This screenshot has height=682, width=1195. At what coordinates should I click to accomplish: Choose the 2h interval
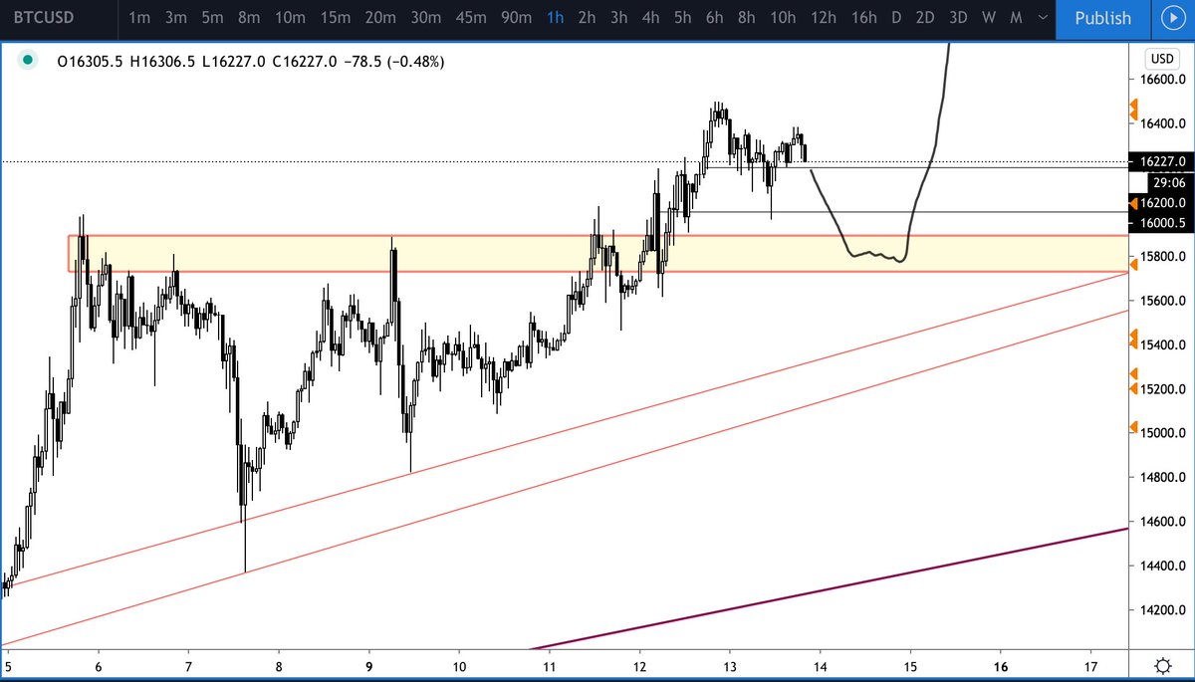pyautogui.click(x=588, y=18)
